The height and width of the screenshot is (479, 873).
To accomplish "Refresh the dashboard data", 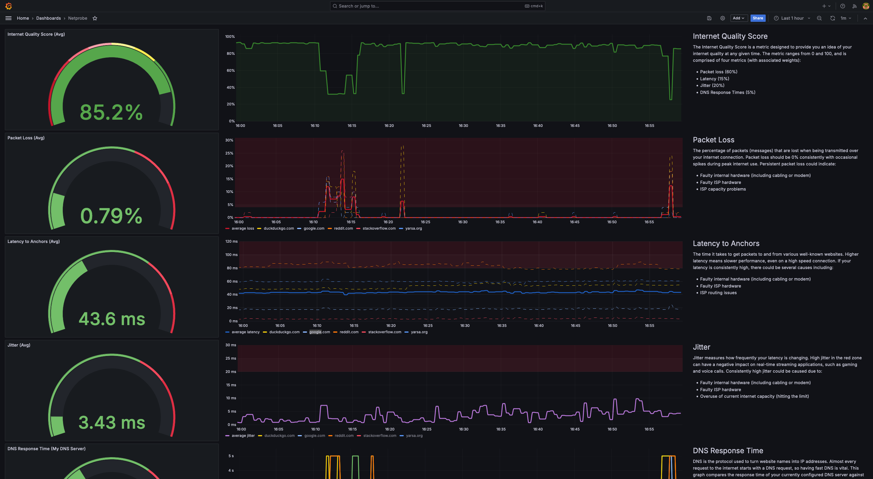I will tap(832, 18).
